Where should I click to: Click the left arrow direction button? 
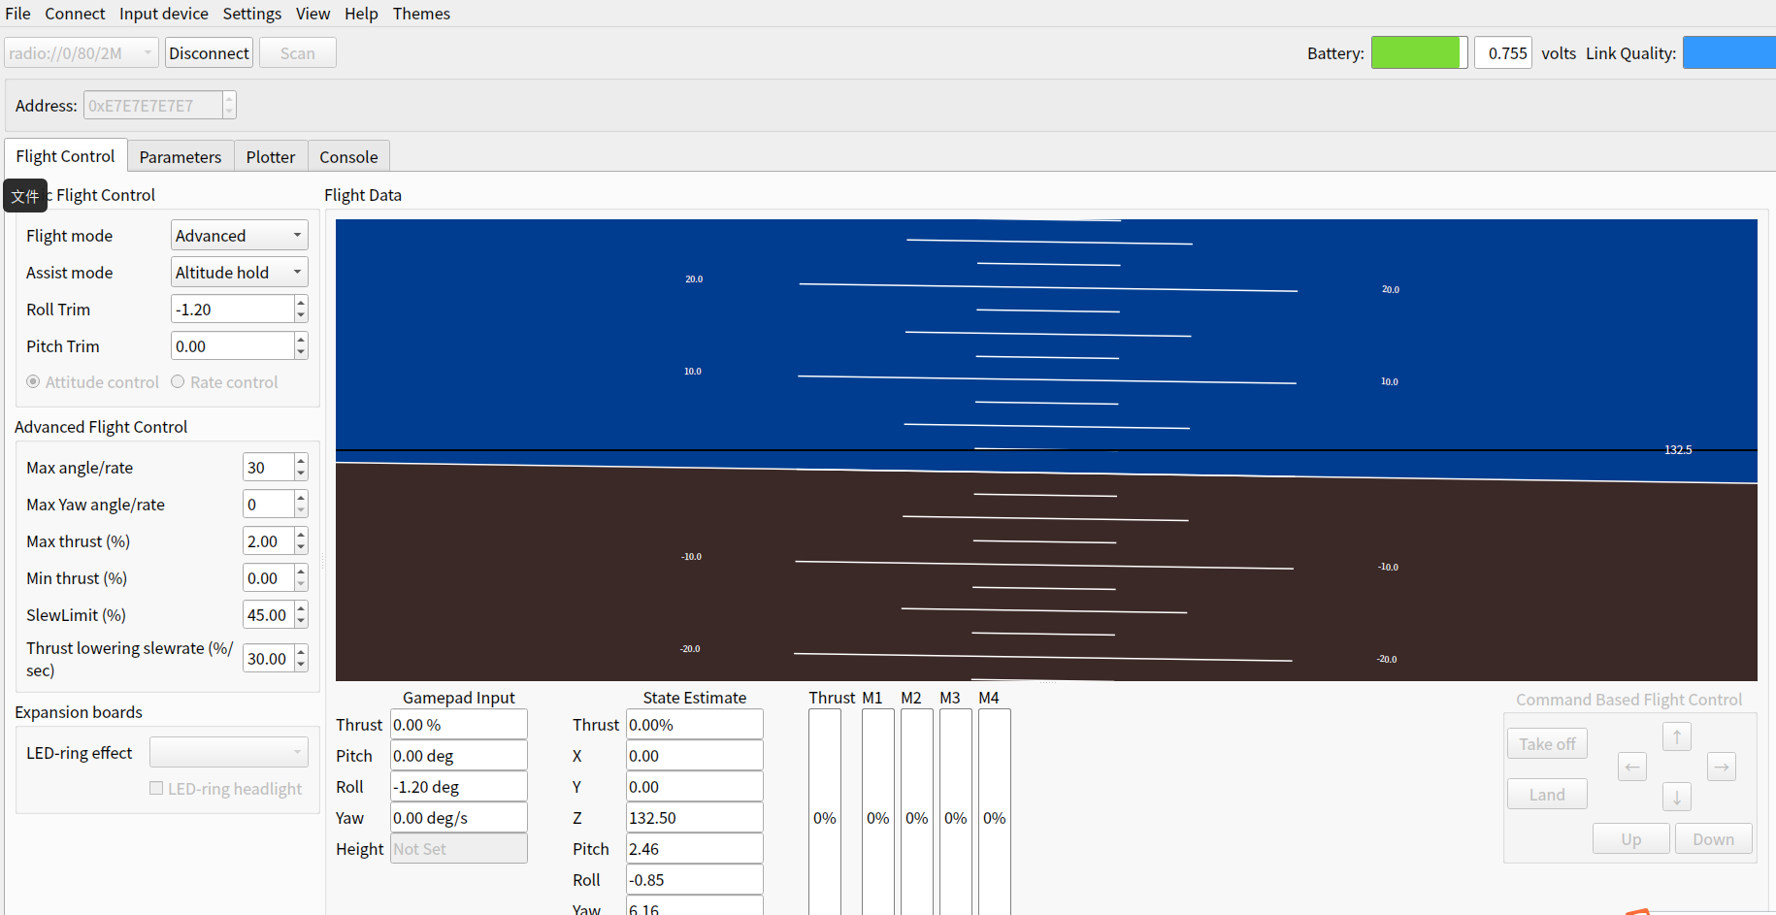pos(1632,768)
